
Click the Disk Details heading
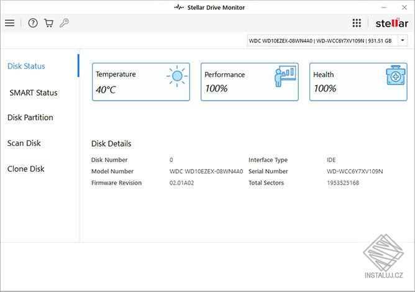[111, 144]
